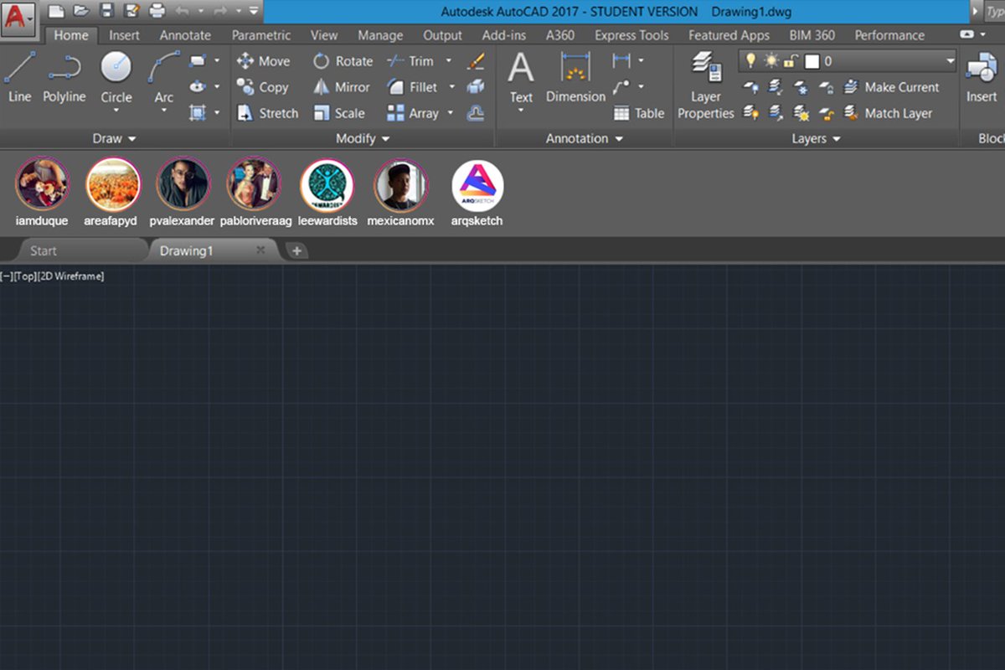Select the Polyline tool

tap(64, 77)
